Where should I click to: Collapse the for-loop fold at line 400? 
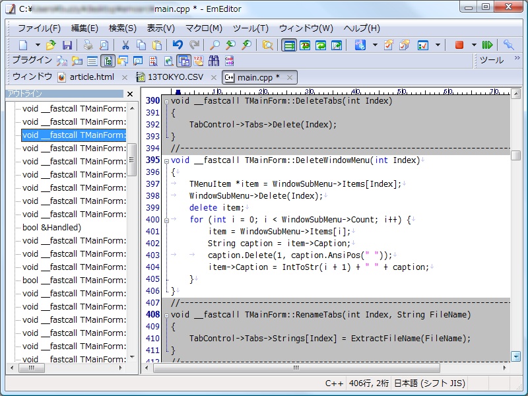166,220
